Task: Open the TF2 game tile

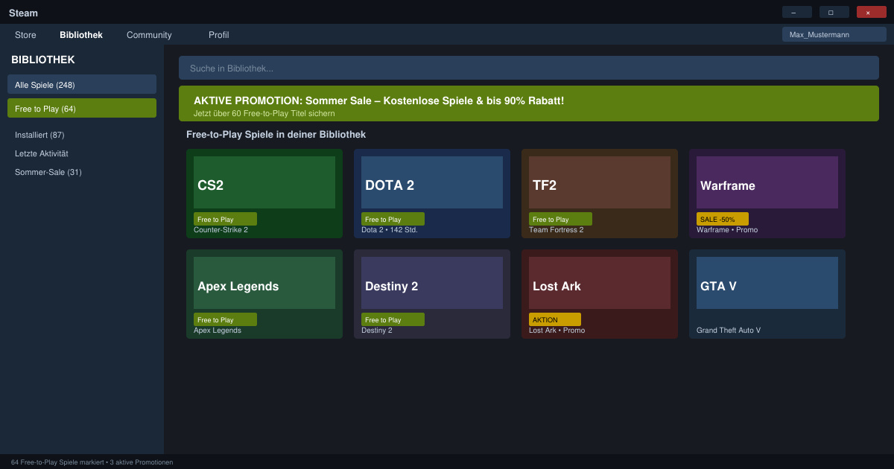Action: coord(600,194)
